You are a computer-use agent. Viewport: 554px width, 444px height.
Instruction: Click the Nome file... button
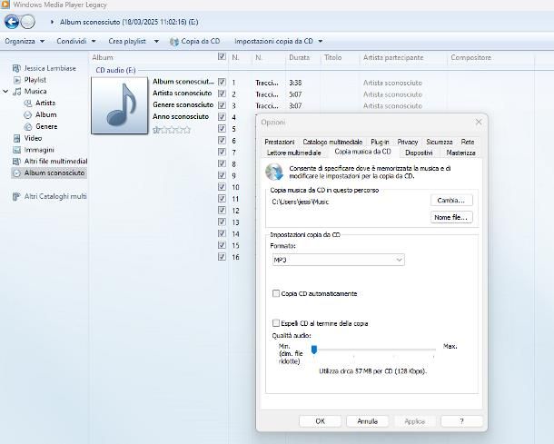451,217
